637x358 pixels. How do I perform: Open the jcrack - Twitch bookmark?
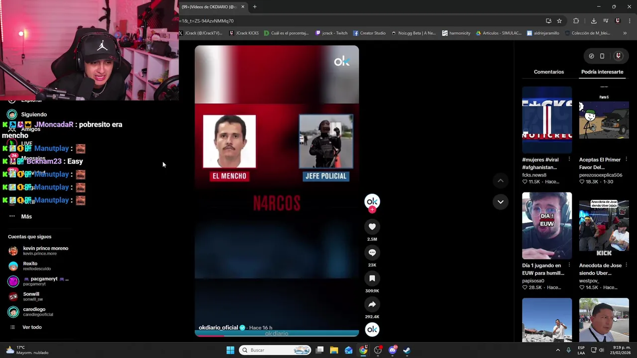[331, 33]
